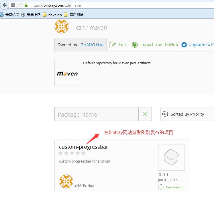Open the develop bookmarks folder
214x197 pixels.
pyautogui.click(x=52, y=15)
